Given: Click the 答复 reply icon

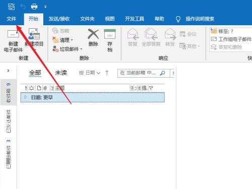Looking at the screenshot, I should tap(133, 34).
